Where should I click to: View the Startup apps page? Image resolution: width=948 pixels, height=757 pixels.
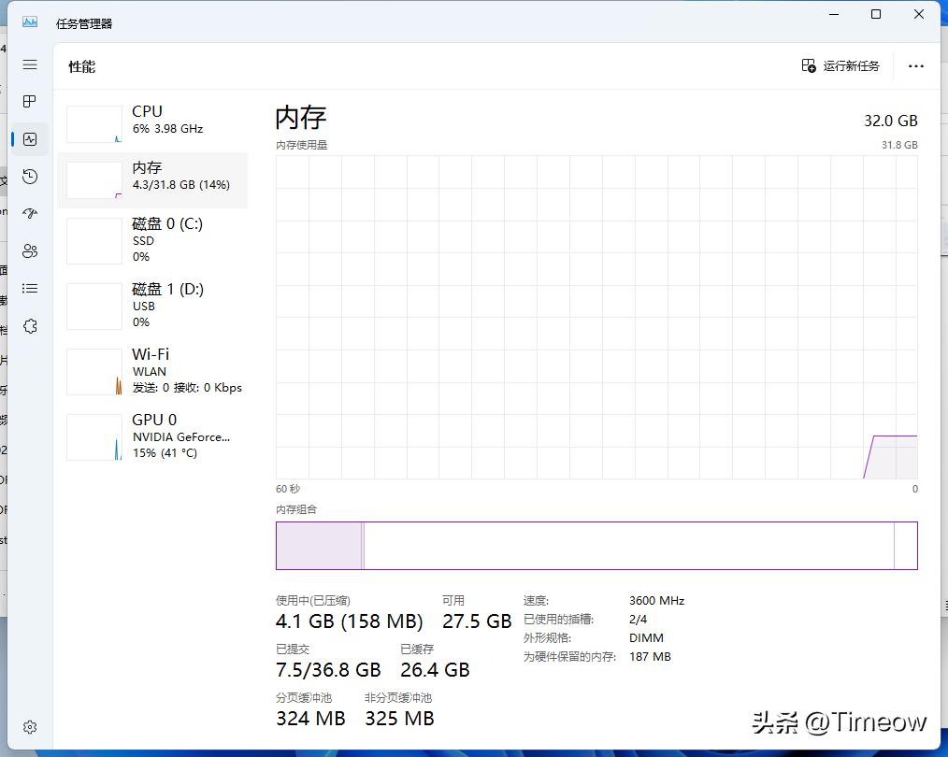tap(29, 213)
